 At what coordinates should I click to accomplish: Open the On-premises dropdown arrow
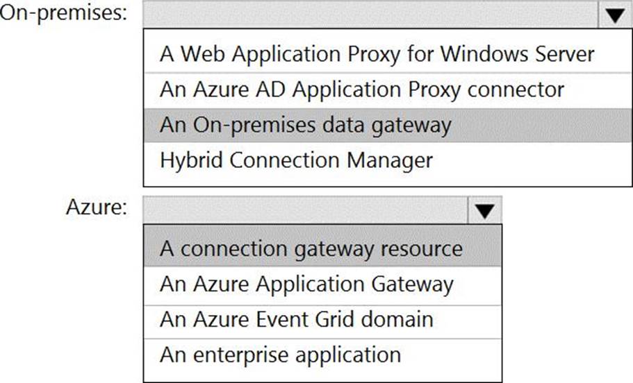tap(615, 15)
